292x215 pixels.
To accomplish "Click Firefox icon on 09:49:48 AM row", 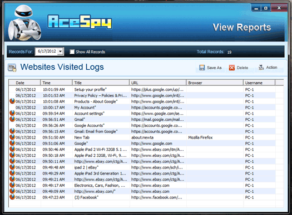I will pyautogui.click(x=12, y=167).
